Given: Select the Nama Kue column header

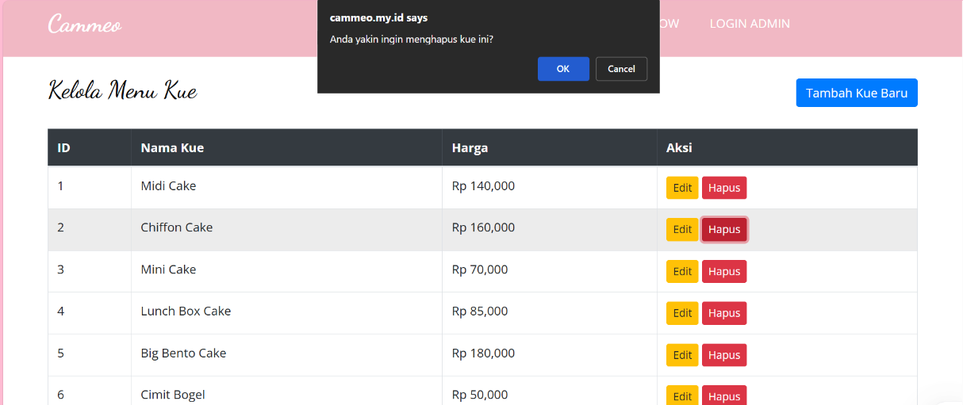Looking at the screenshot, I should point(172,147).
